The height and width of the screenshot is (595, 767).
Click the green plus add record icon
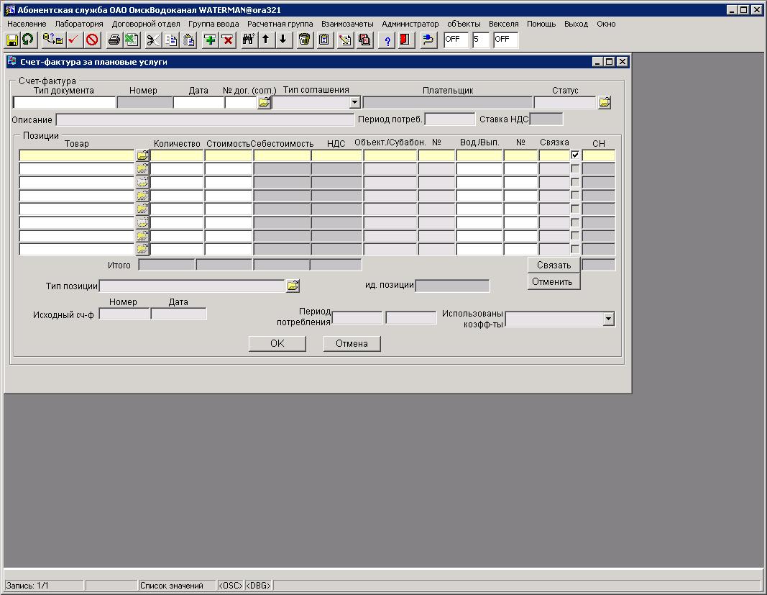click(210, 40)
